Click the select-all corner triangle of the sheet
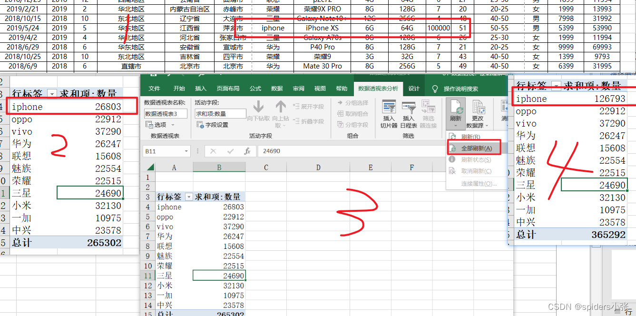Viewport: 636px width, 316px height. pos(150,167)
